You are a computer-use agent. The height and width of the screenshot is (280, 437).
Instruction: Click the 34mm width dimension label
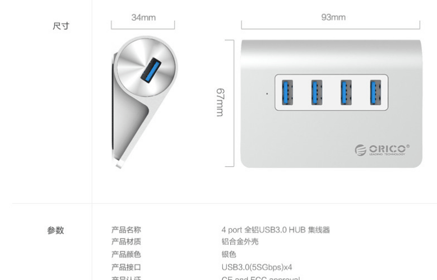coord(143,17)
